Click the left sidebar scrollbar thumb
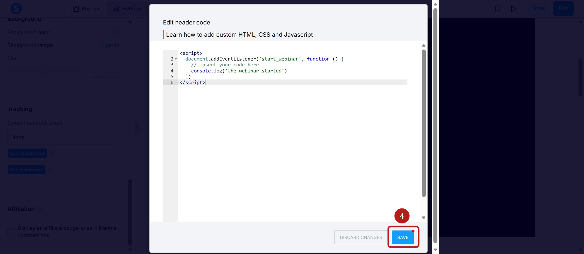The width and height of the screenshot is (584, 254). click(130, 212)
